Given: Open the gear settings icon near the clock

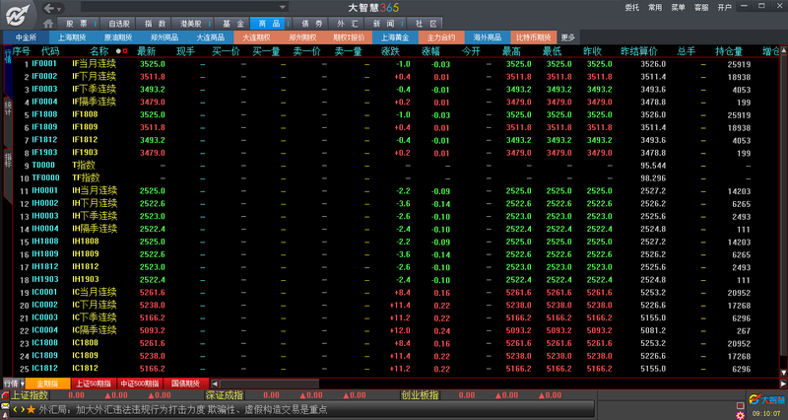Looking at the screenshot, I should point(740,415).
